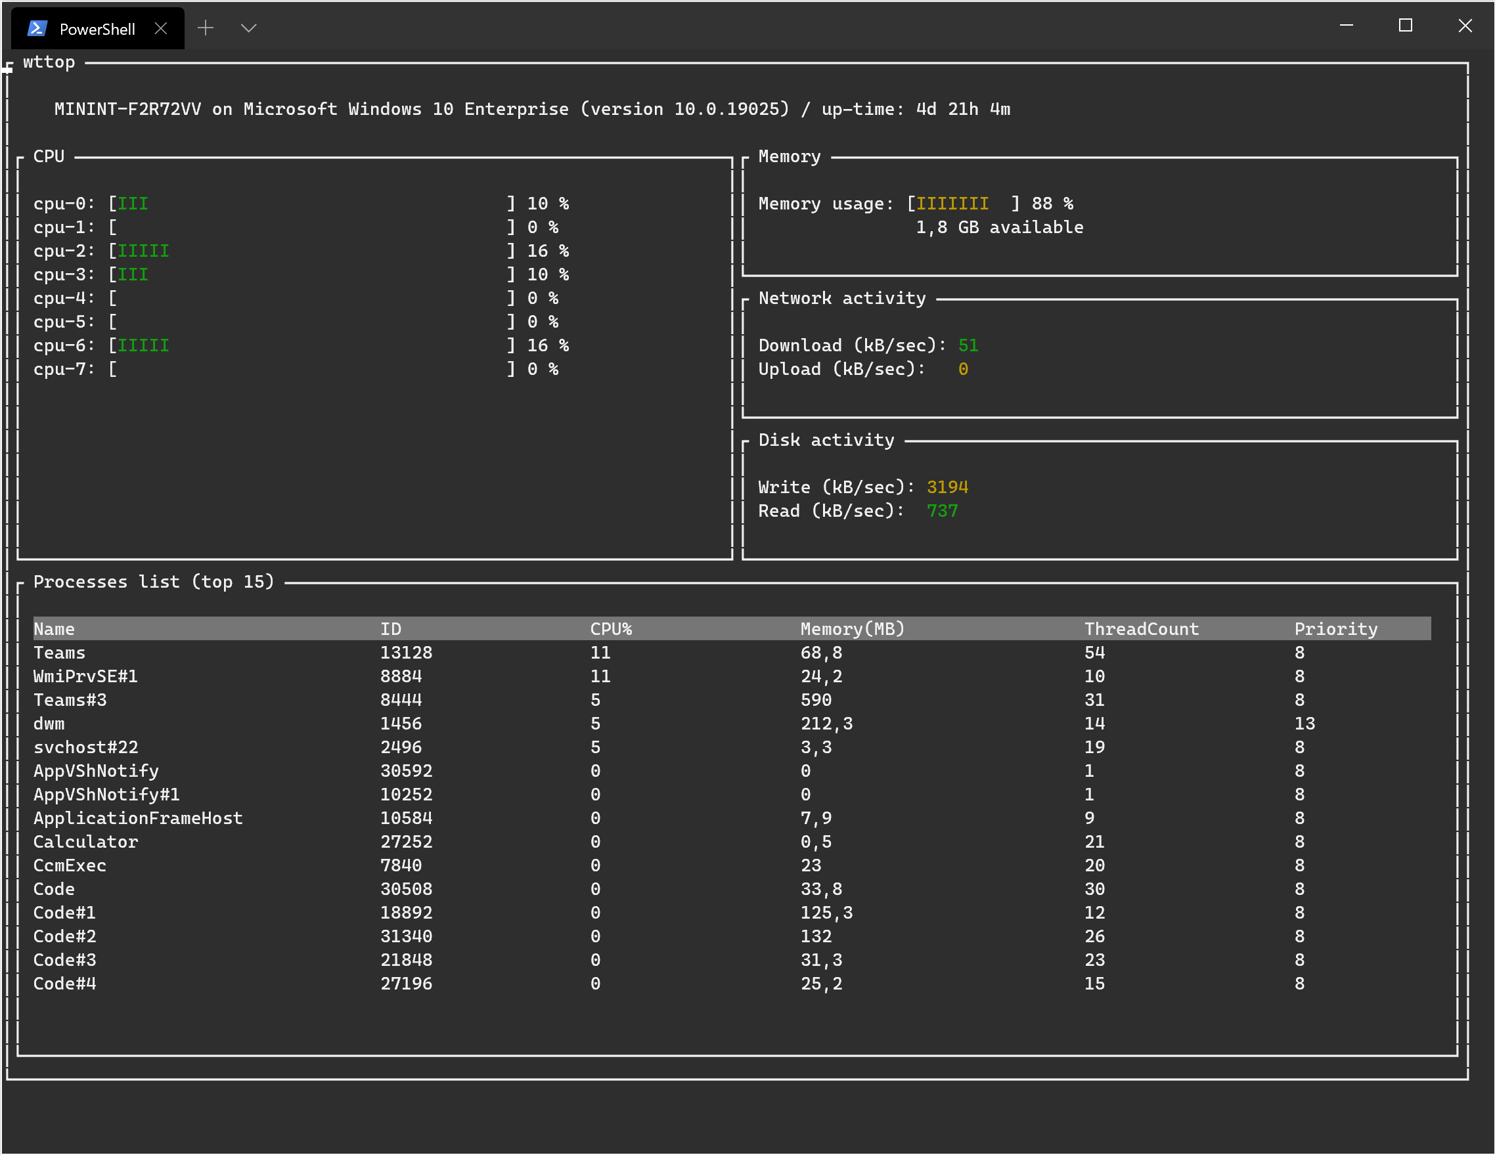
Task: Click the Download value 51
Action: pyautogui.click(x=968, y=345)
